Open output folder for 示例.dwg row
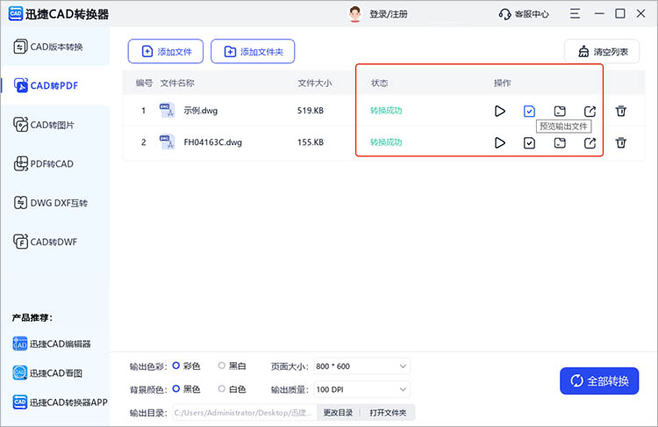Screen dimensions: 658x427 560,111
